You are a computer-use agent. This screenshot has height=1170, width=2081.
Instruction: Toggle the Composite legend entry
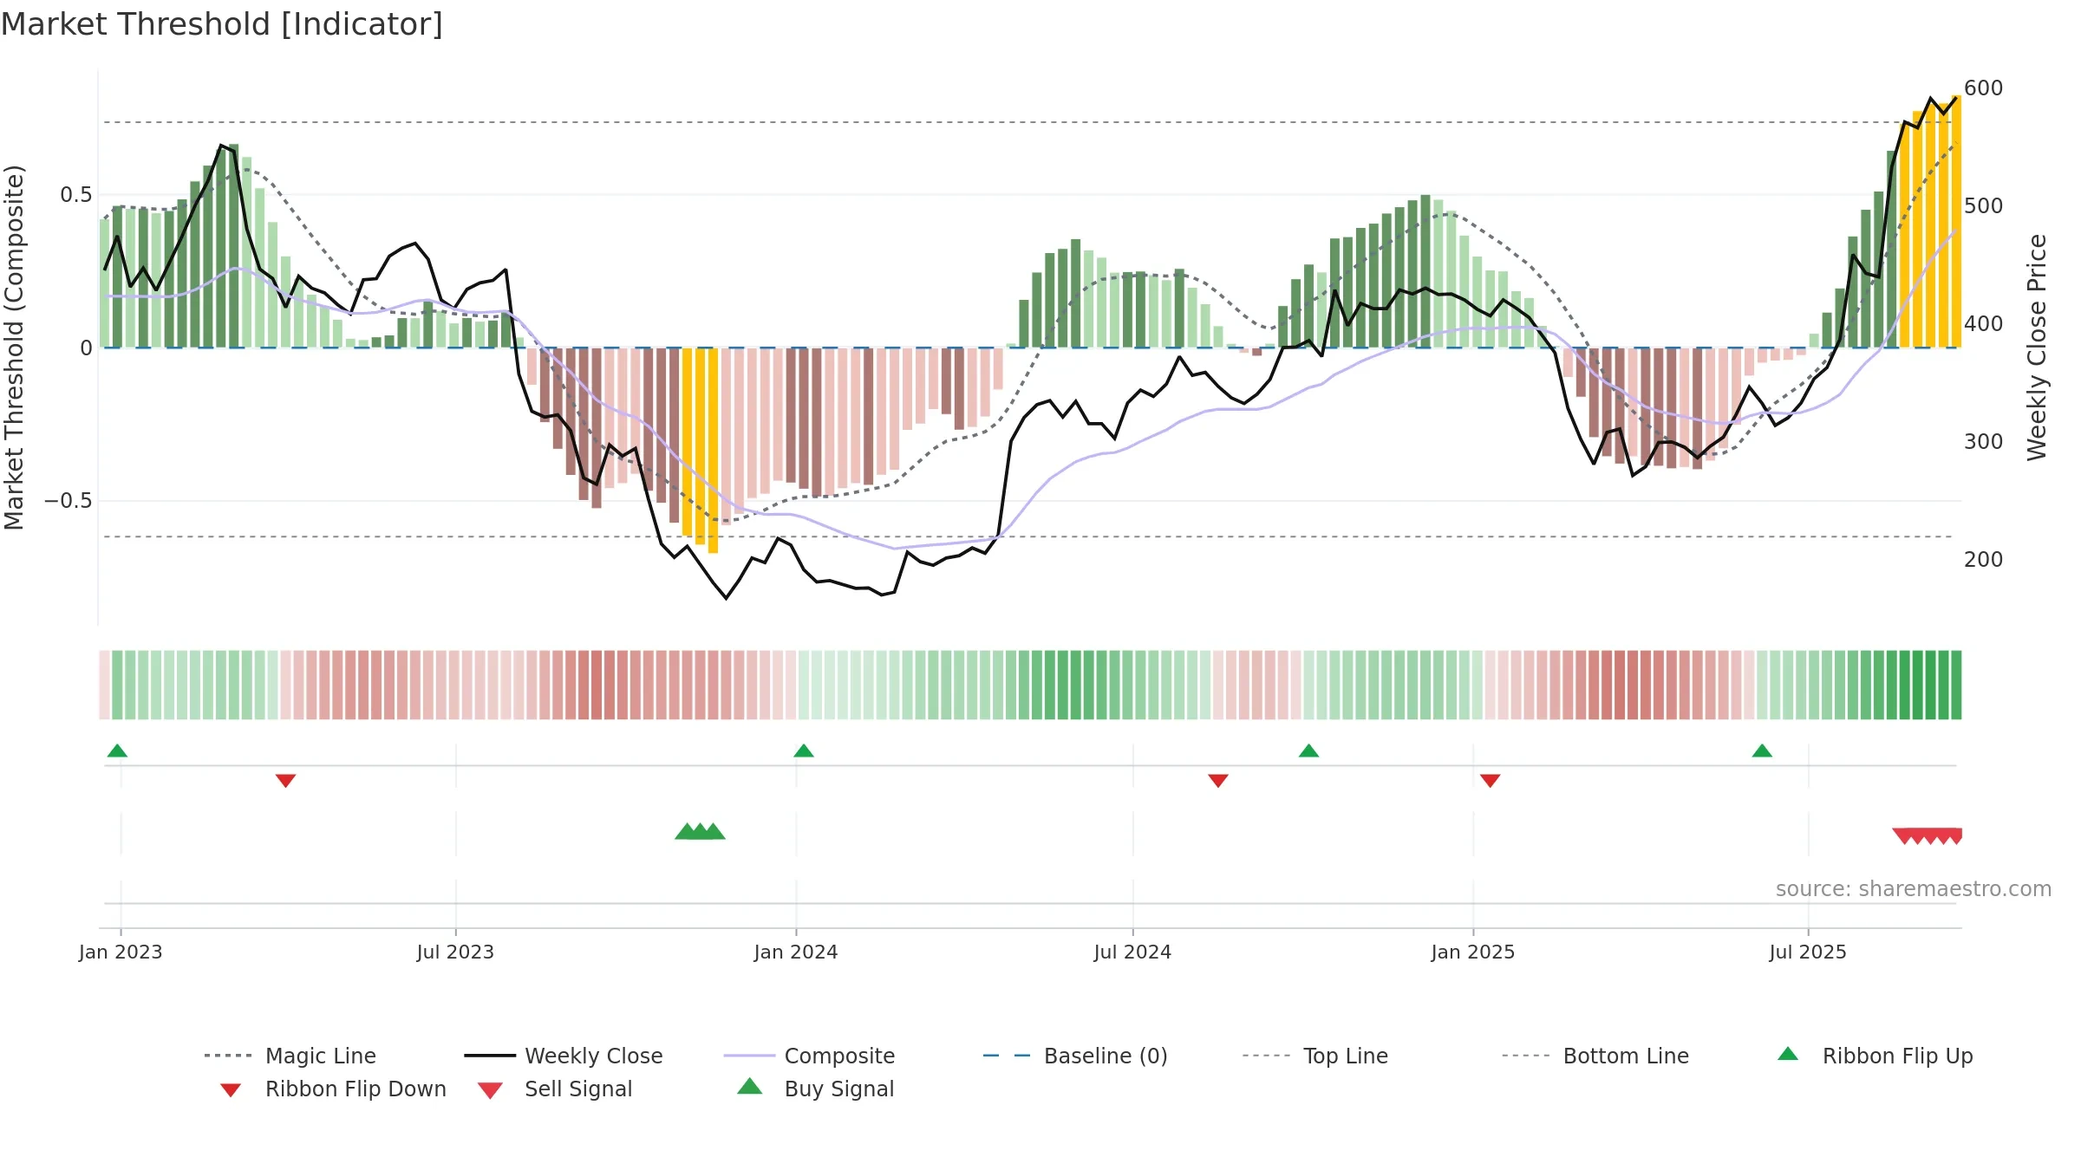[809, 1056]
